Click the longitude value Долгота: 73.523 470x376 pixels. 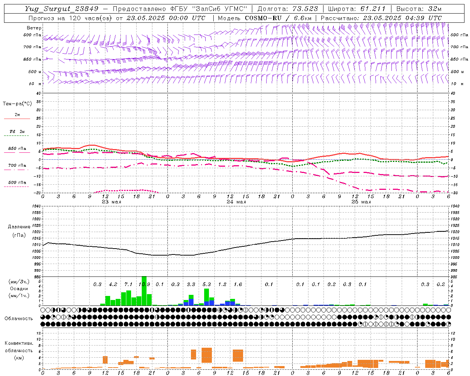(288, 9)
